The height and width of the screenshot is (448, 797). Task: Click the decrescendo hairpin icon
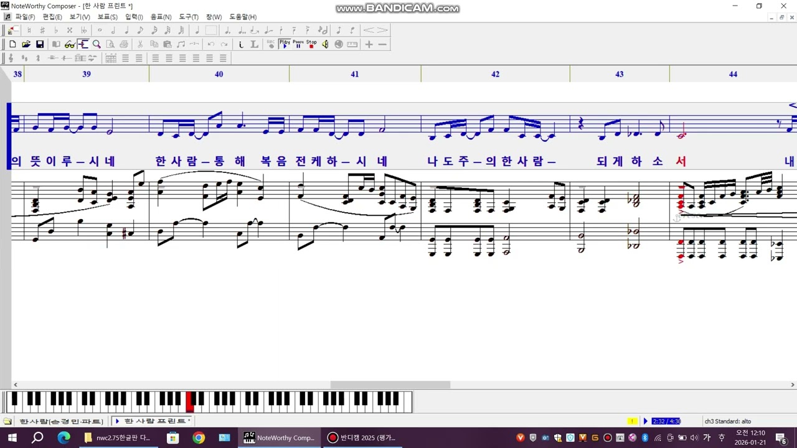[382, 30]
